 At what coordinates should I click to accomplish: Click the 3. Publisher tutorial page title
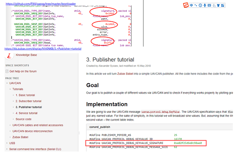pos(110,60)
